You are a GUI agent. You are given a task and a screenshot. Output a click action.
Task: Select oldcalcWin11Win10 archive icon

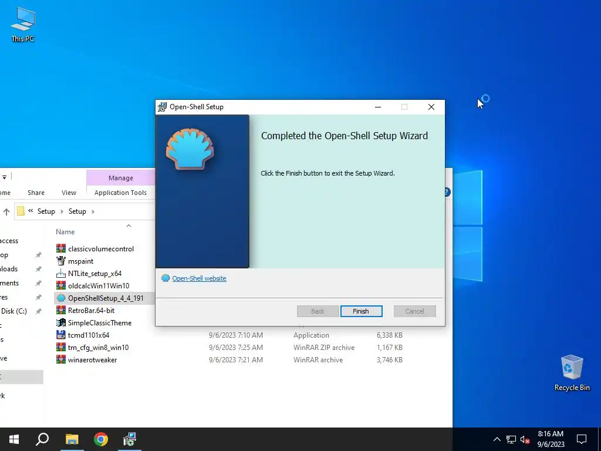coord(61,286)
